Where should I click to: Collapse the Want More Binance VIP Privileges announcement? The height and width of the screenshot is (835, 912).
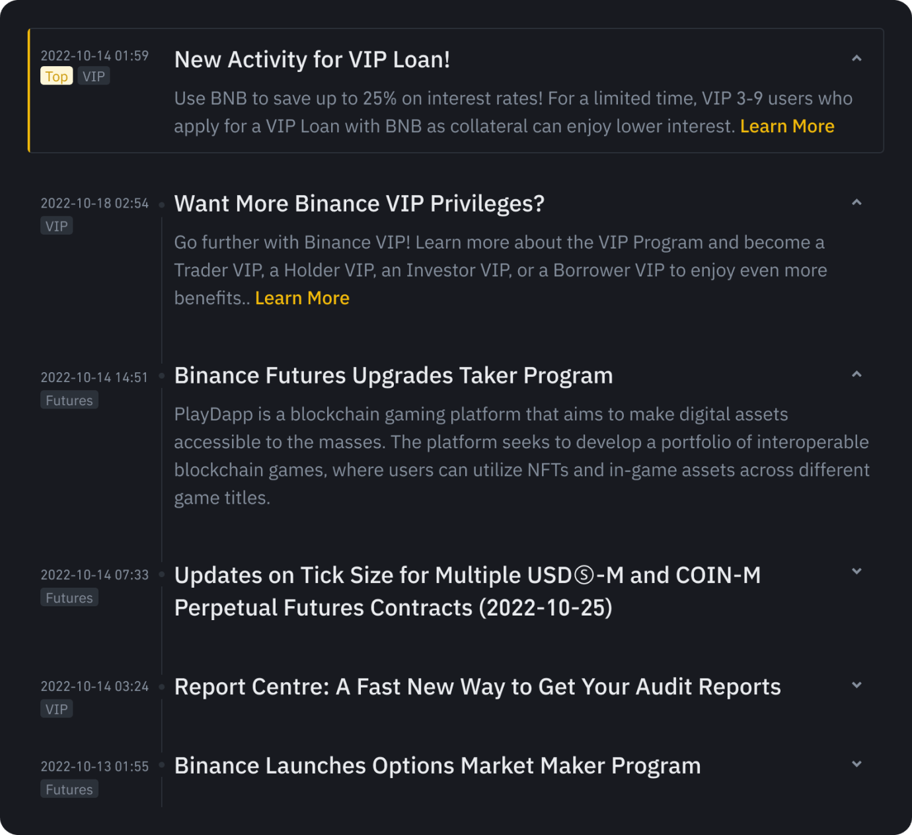(x=857, y=202)
